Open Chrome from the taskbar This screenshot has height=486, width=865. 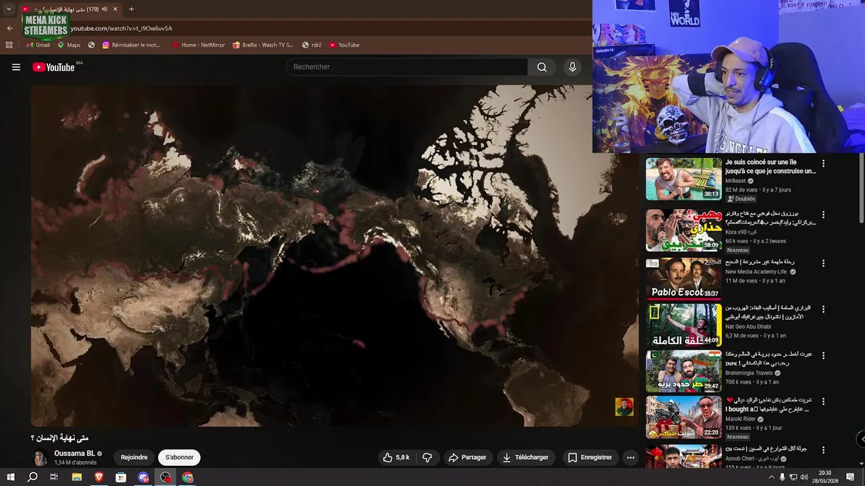(x=188, y=477)
